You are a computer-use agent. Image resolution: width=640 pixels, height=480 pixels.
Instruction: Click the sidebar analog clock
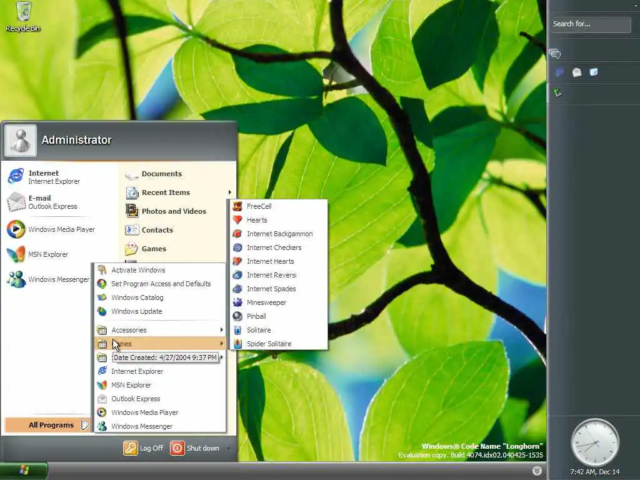tap(595, 442)
